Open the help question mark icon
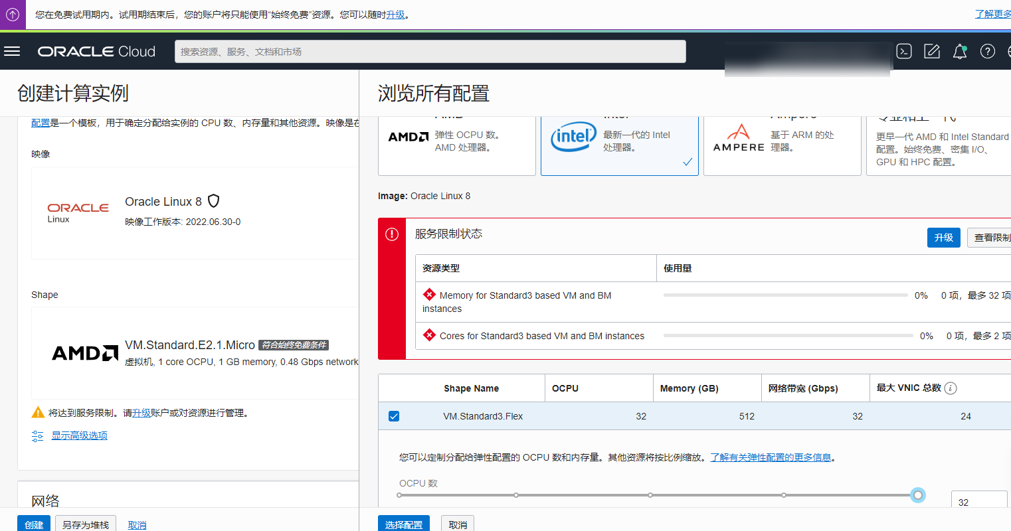Screen dimensions: 1011x531 tap(988, 51)
